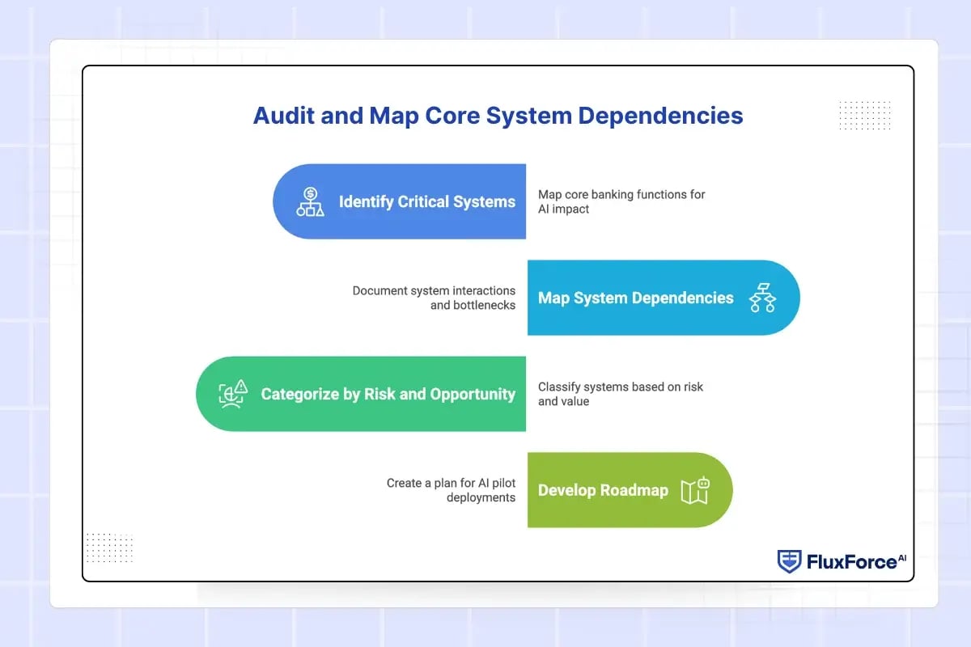
Task: Select the Map System Dependencies label
Action: tap(635, 298)
